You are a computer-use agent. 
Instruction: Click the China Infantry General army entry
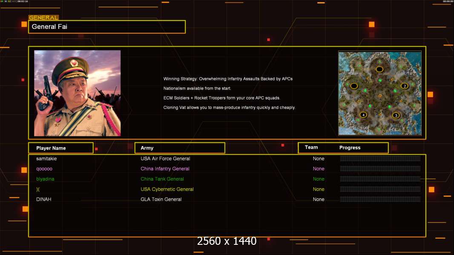click(165, 169)
